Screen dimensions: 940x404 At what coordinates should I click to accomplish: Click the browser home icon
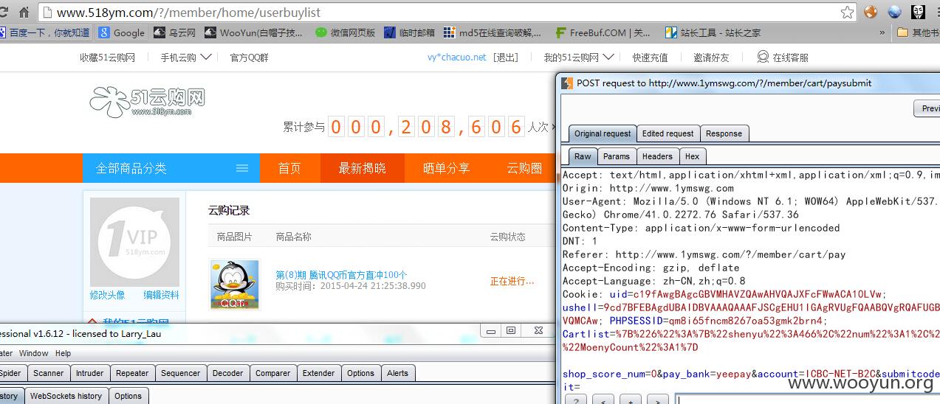[24, 12]
